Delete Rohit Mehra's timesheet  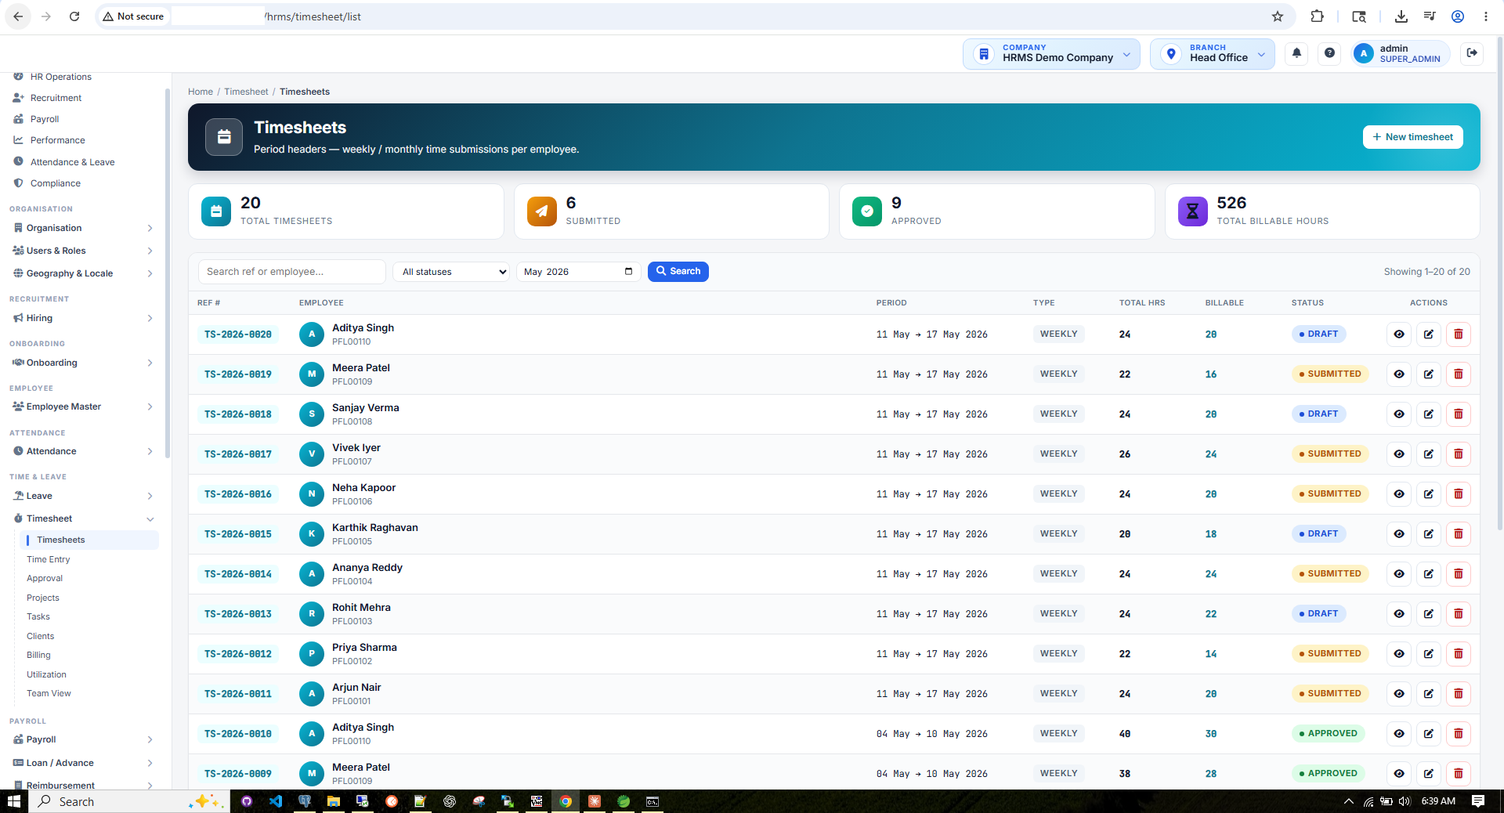[x=1459, y=614]
